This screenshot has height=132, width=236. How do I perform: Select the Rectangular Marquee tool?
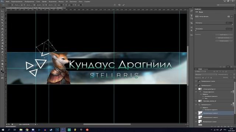[2, 14]
